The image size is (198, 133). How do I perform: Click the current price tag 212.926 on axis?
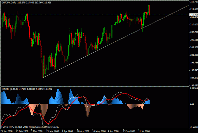coord(194,15)
